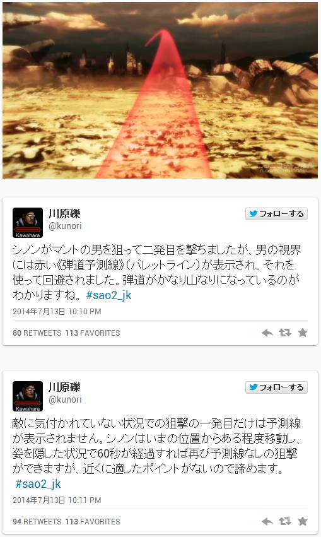Follow 川原礫 from the second tweet
321x537 pixels.
276,387
